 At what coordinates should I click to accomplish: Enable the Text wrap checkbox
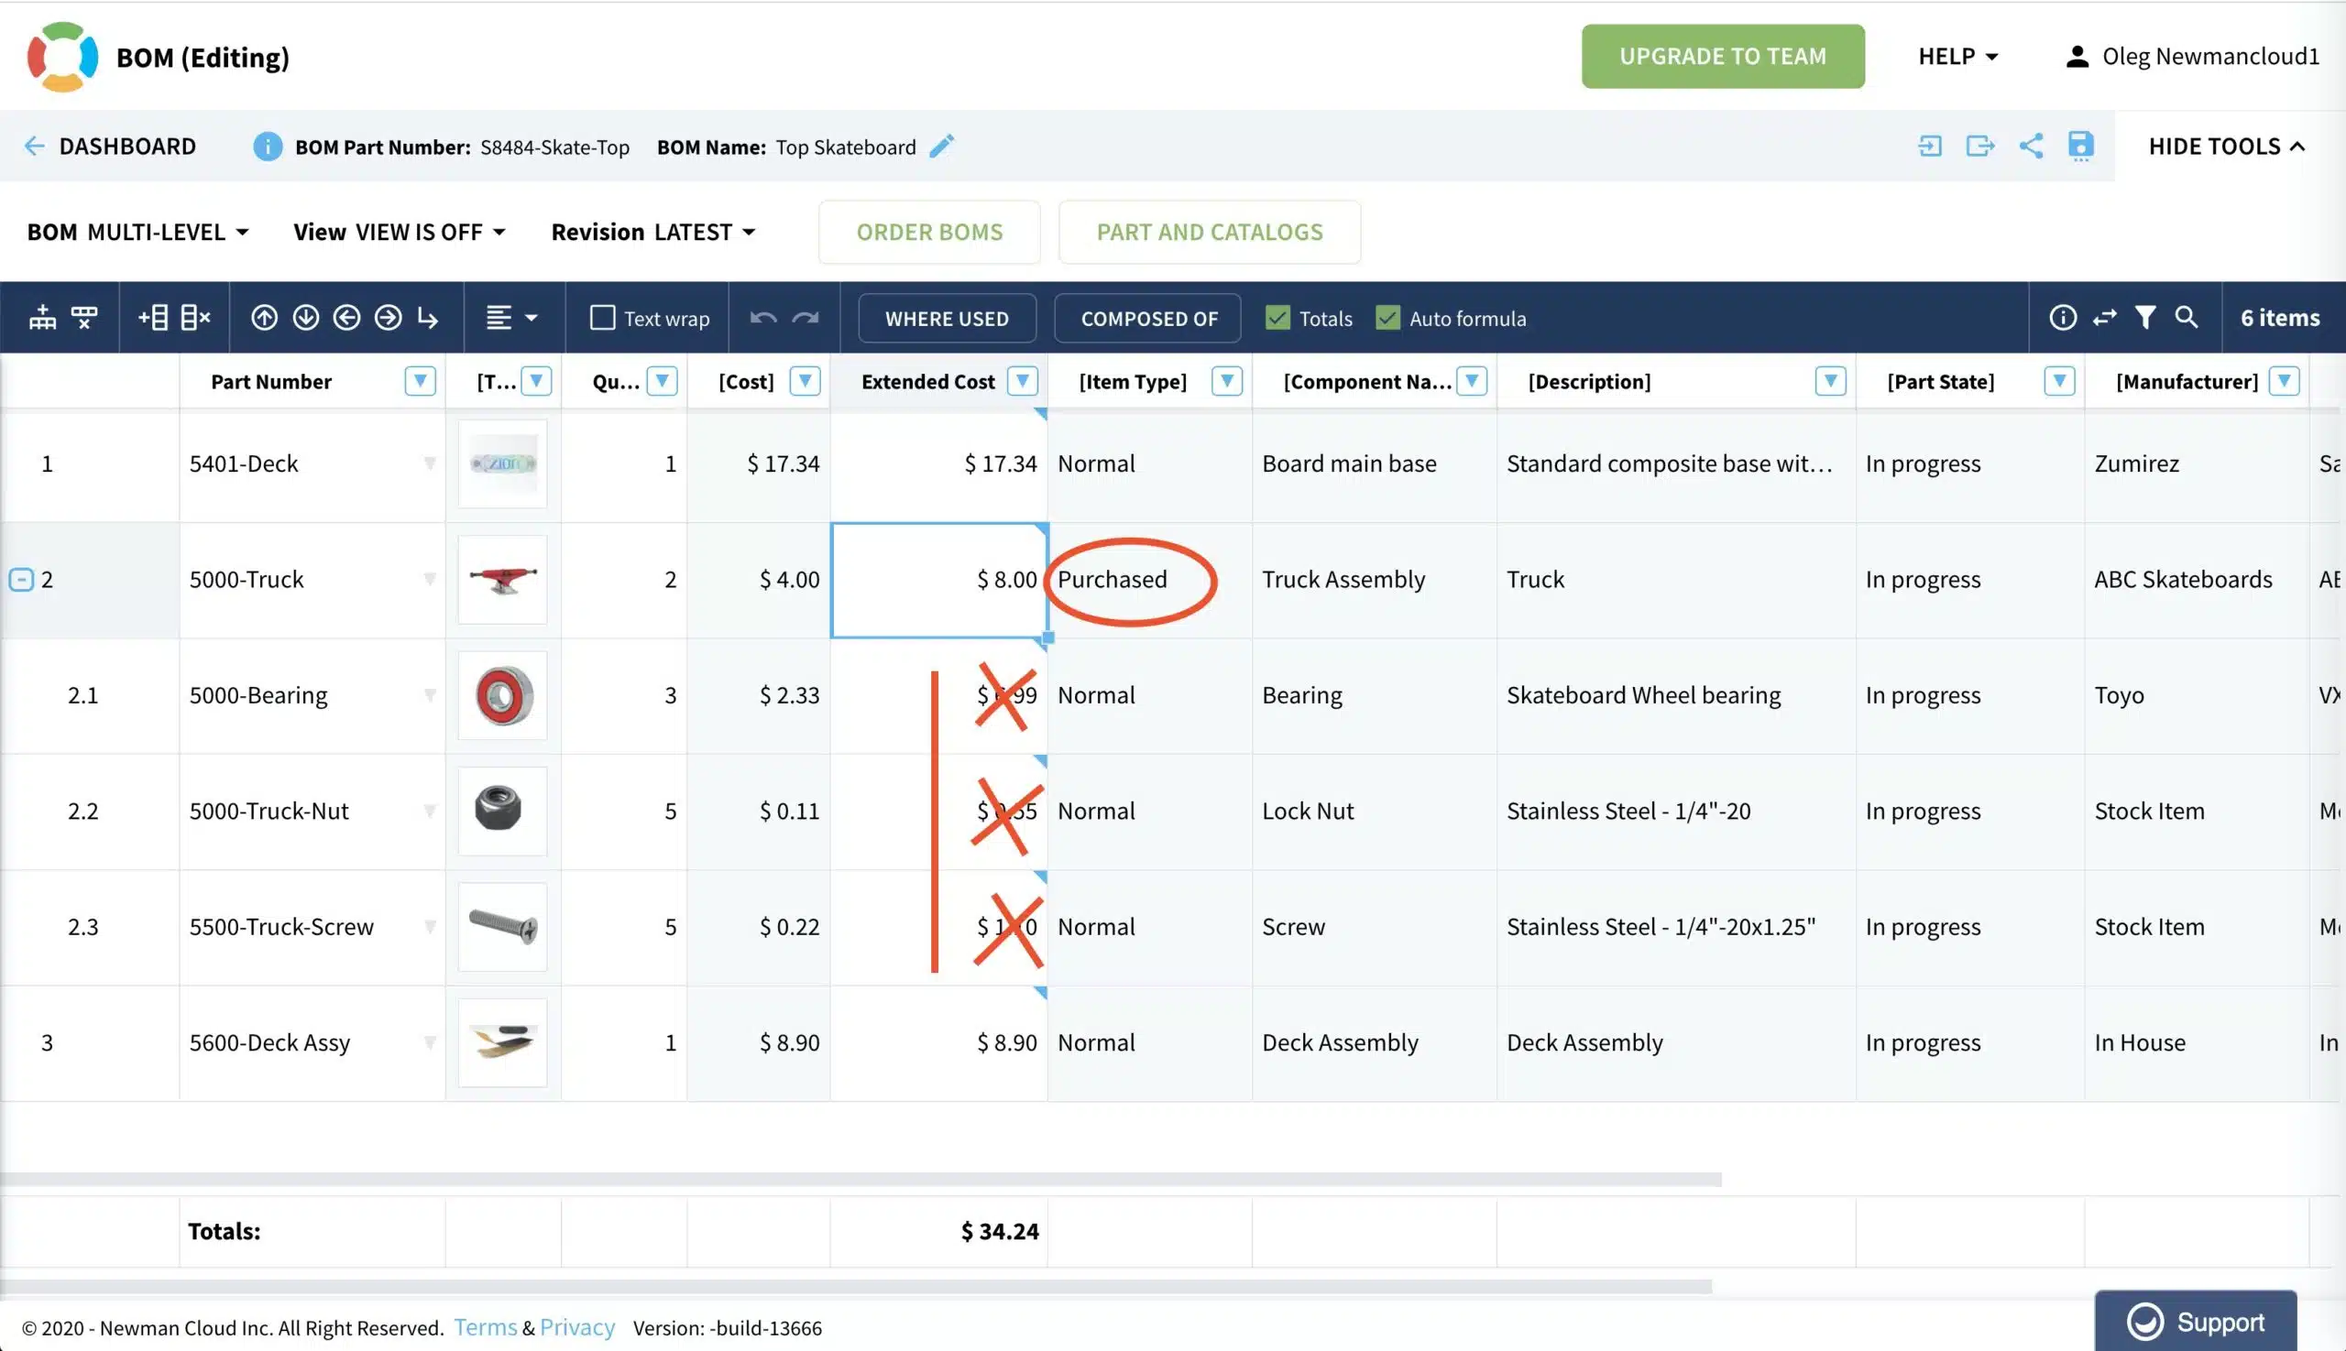[x=602, y=318]
